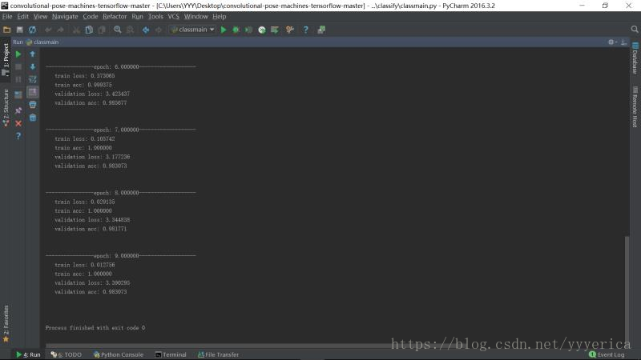The height and width of the screenshot is (360, 641).
Task: Navigate forward with the grey arrow icon
Action: click(x=158, y=30)
